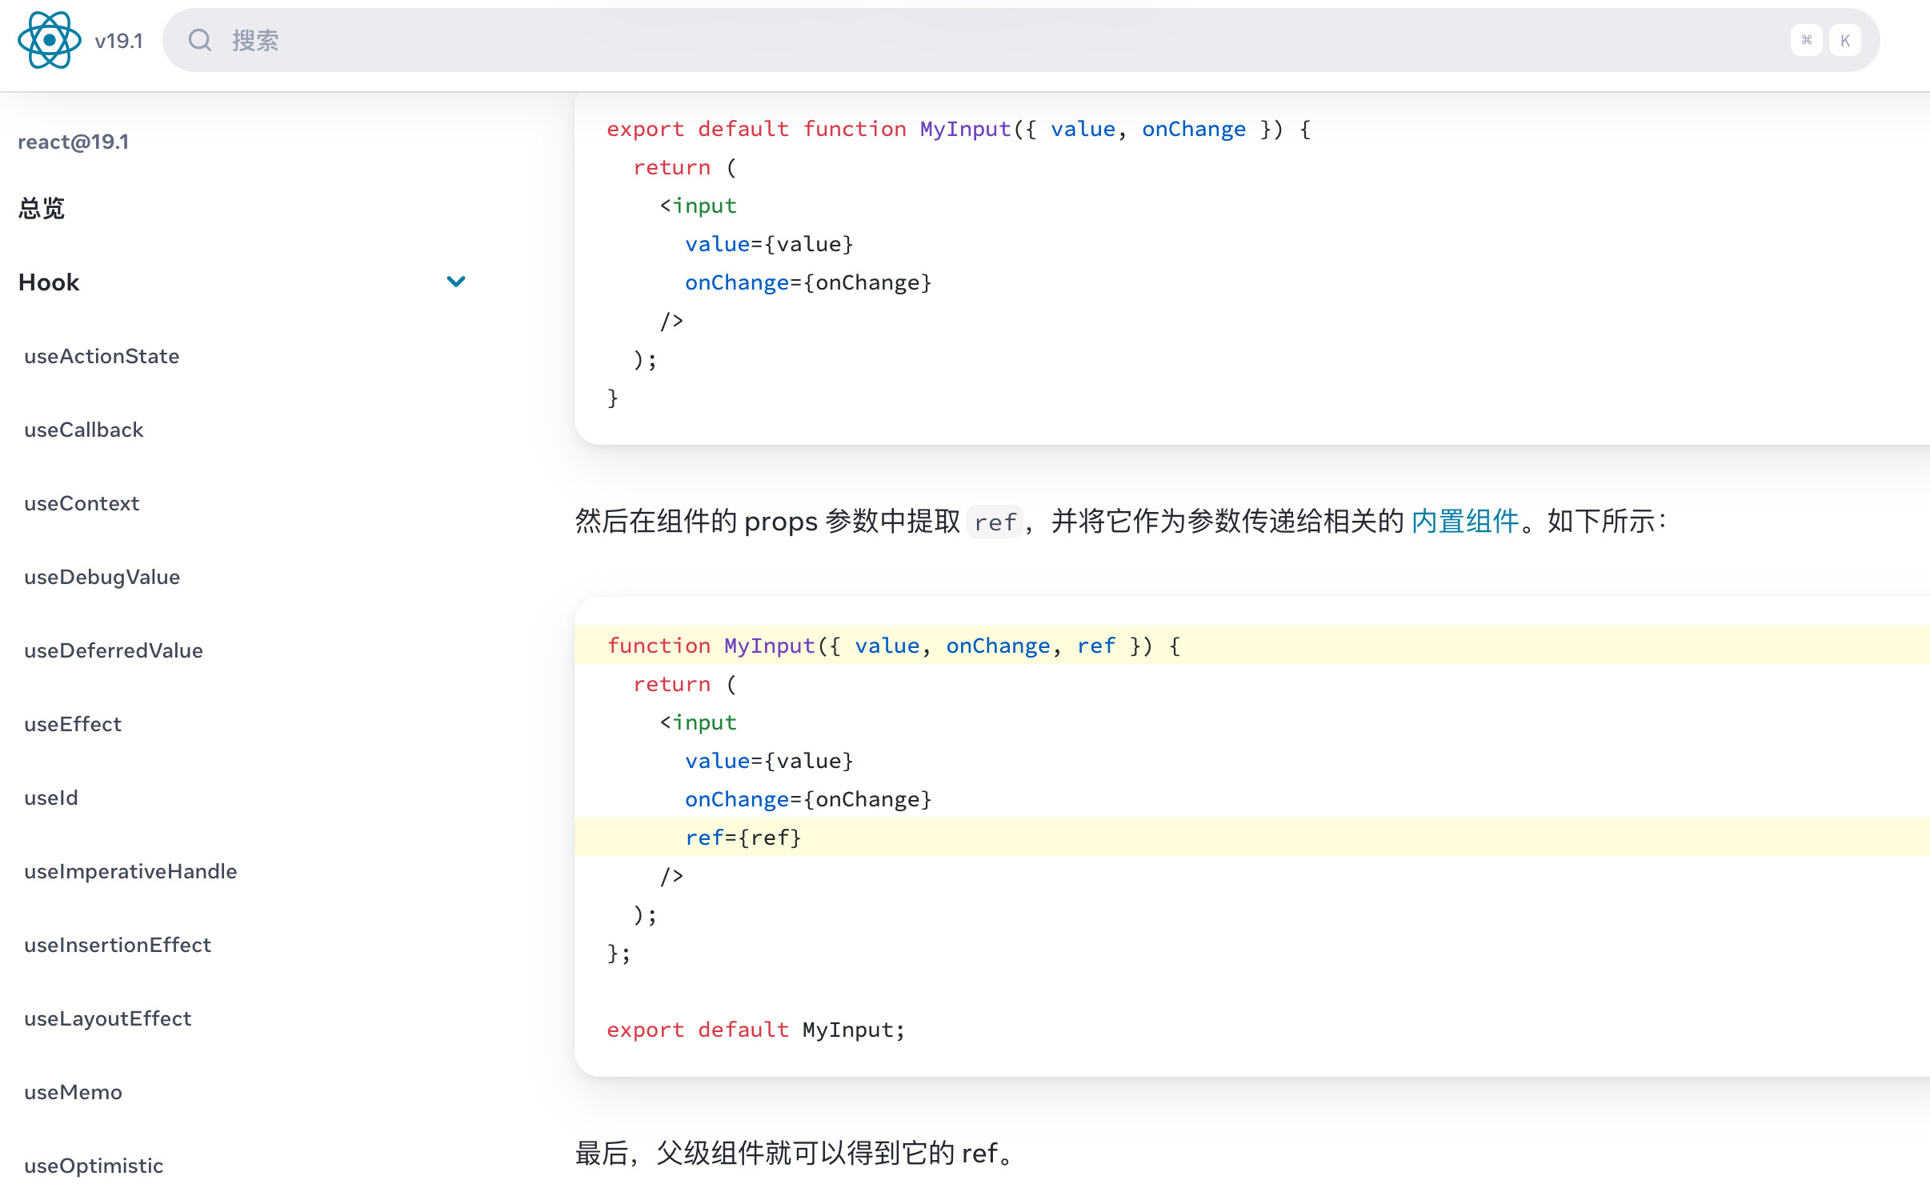Screen dimensions: 1930x1184
Task: Open useOptimistic in sidebar
Action: pos(94,1166)
